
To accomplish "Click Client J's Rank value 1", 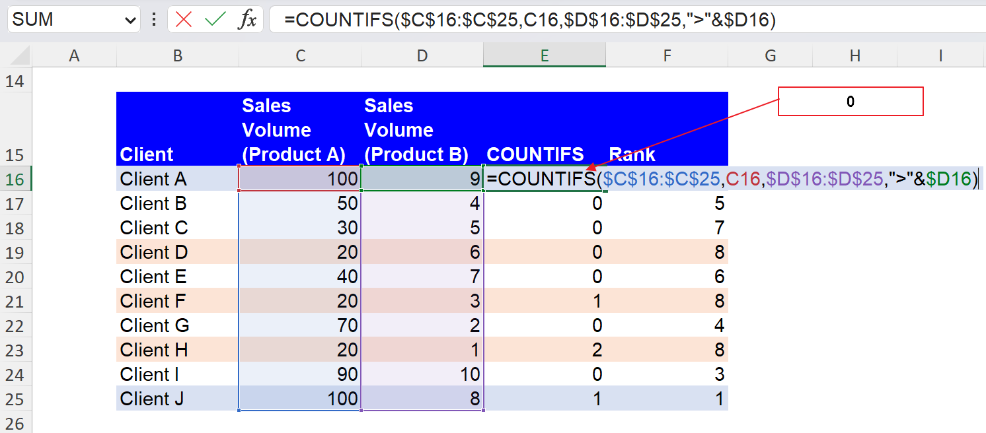I will [667, 399].
